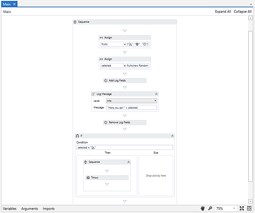This screenshot has width=255, height=213.
Task: Select the Add Log Fields title text
Action: 117,81
